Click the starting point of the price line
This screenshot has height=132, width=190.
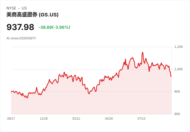11,92
